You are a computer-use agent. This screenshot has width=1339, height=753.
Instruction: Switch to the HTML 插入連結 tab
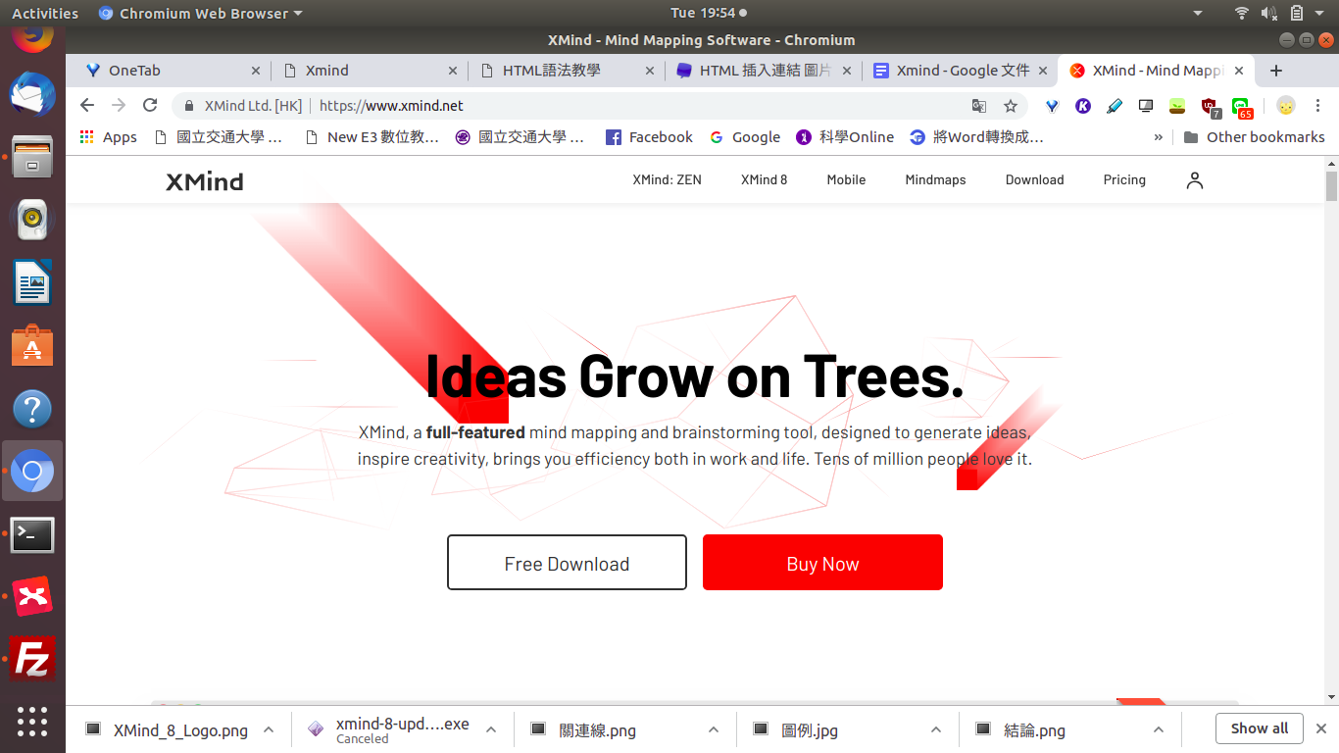click(x=765, y=71)
